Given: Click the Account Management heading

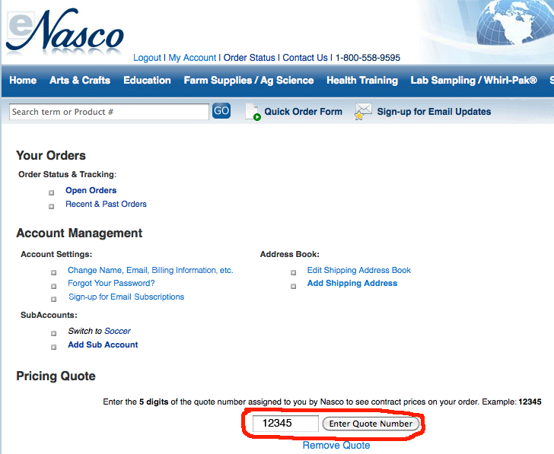Looking at the screenshot, I should (x=79, y=233).
